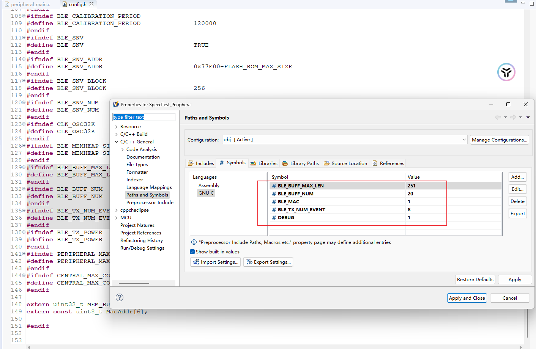Switch to the Source Location tab
This screenshot has height=349, width=536.
coord(345,163)
